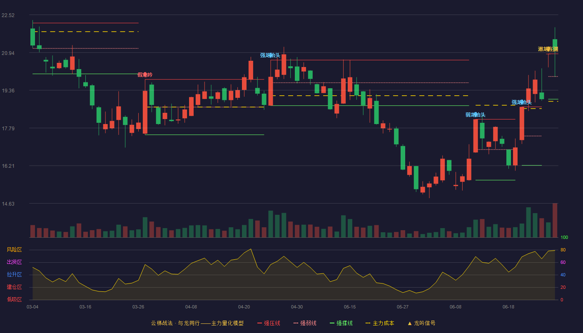Toggle 主力成本 in the legend

coord(380,323)
